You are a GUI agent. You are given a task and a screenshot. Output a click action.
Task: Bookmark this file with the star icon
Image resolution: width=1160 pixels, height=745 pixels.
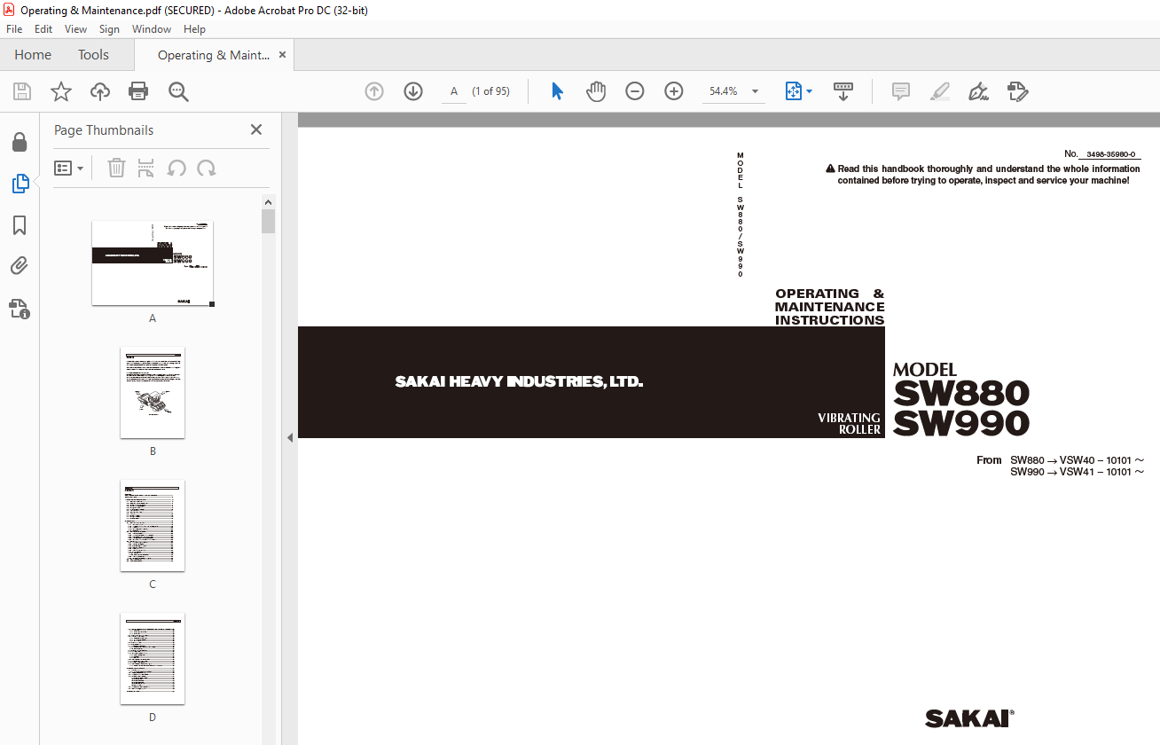61,91
